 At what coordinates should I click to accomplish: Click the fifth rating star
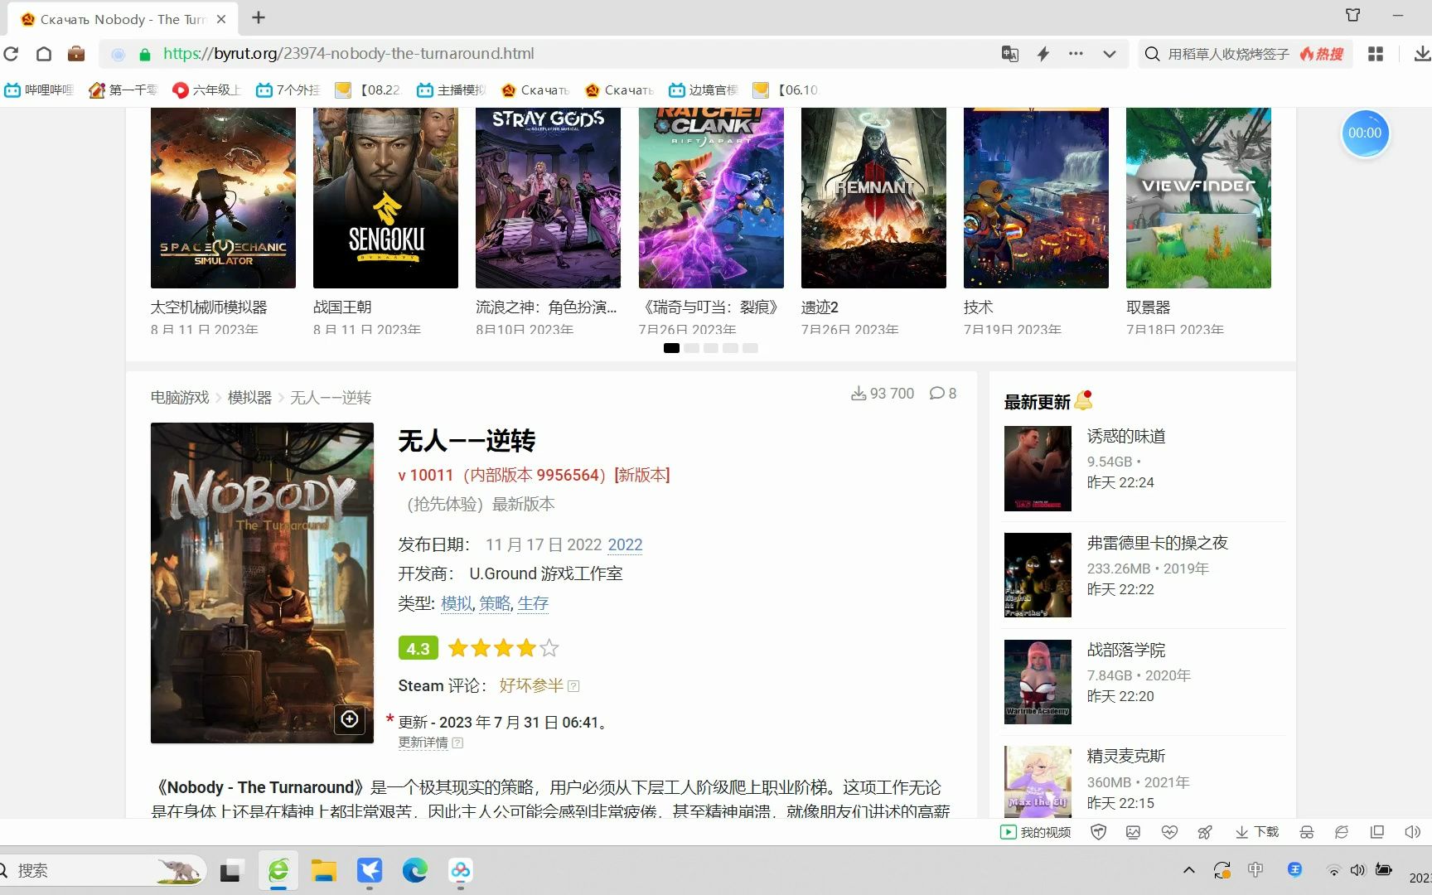click(x=549, y=648)
